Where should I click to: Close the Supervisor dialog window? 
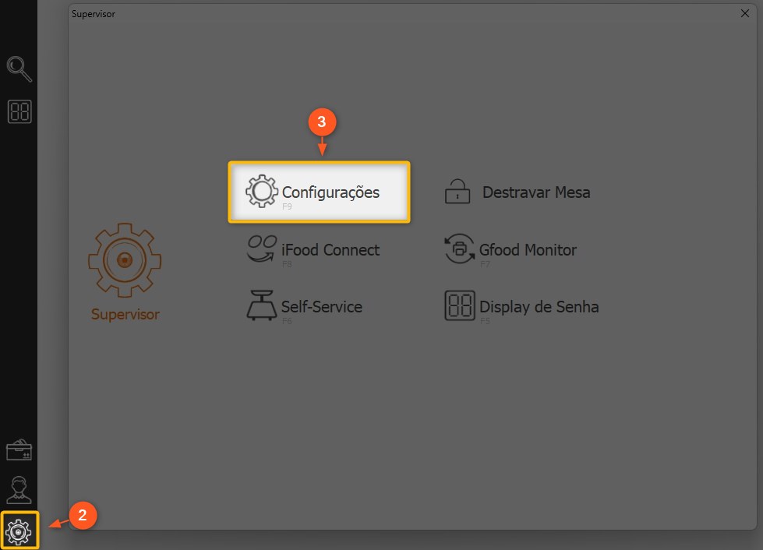[744, 14]
